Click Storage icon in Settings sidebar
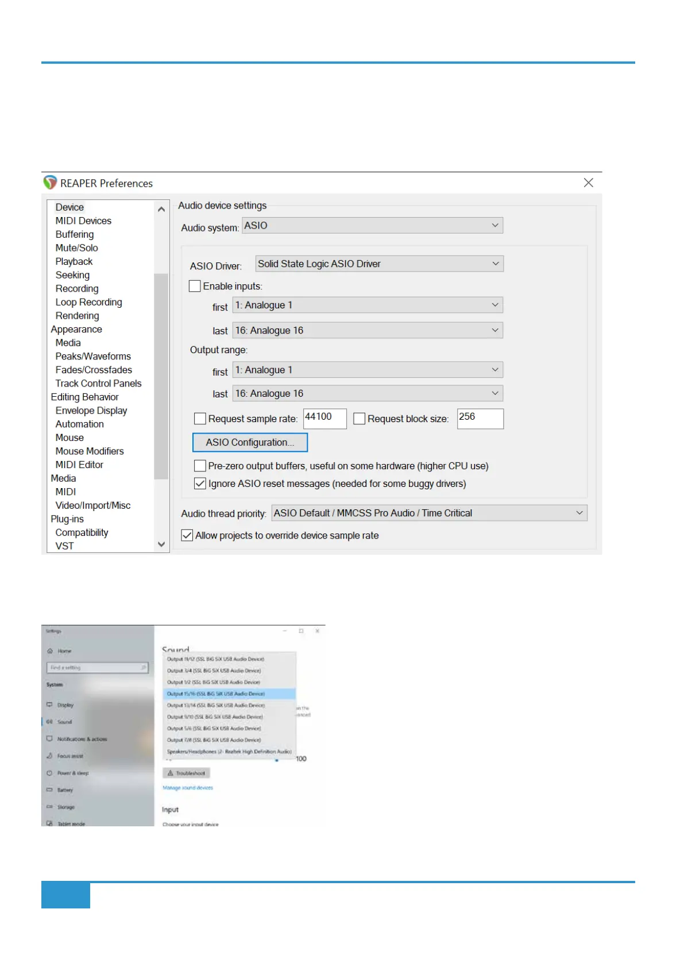Viewport: 684px width, 967px height. 49,807
